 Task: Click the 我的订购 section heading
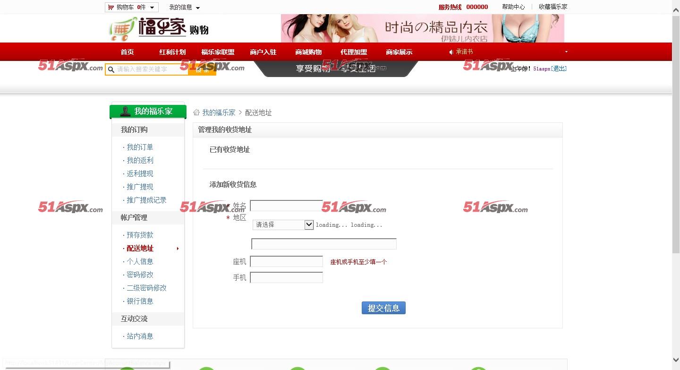tap(134, 129)
